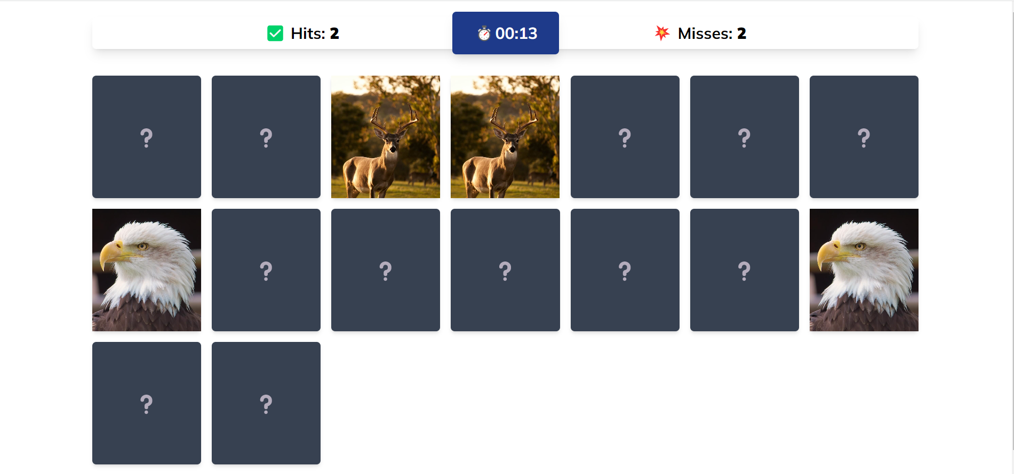This screenshot has height=474, width=1014.
Task: Click the bald eagle card at row start
Action: coord(147,270)
